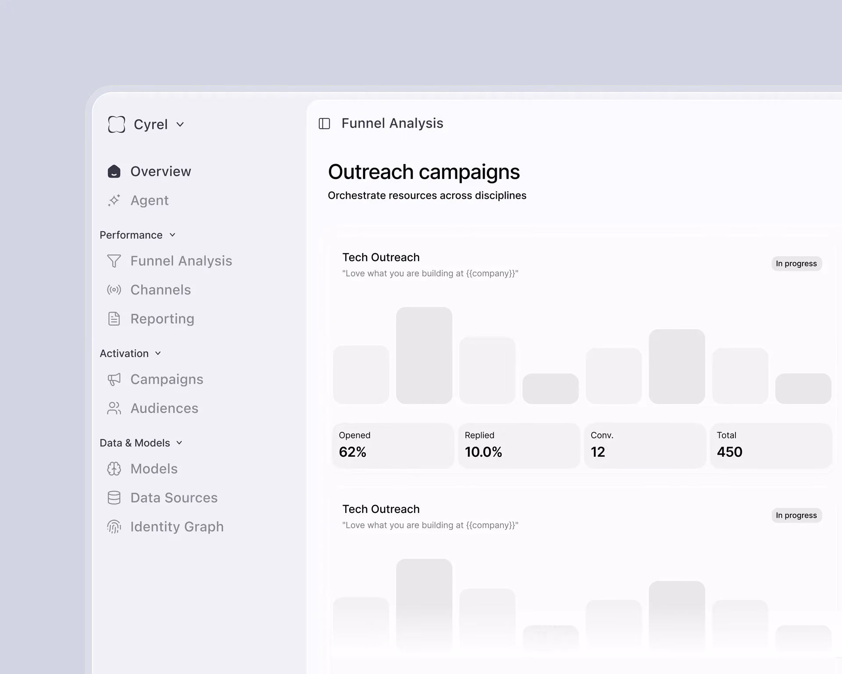This screenshot has height=674, width=842.
Task: Click the document icon beside Reporting
Action: click(114, 319)
